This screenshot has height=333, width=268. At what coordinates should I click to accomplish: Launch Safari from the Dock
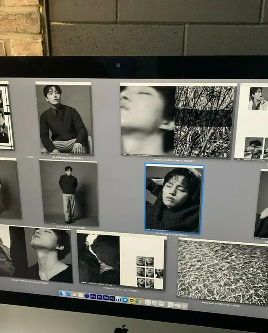tap(68, 294)
